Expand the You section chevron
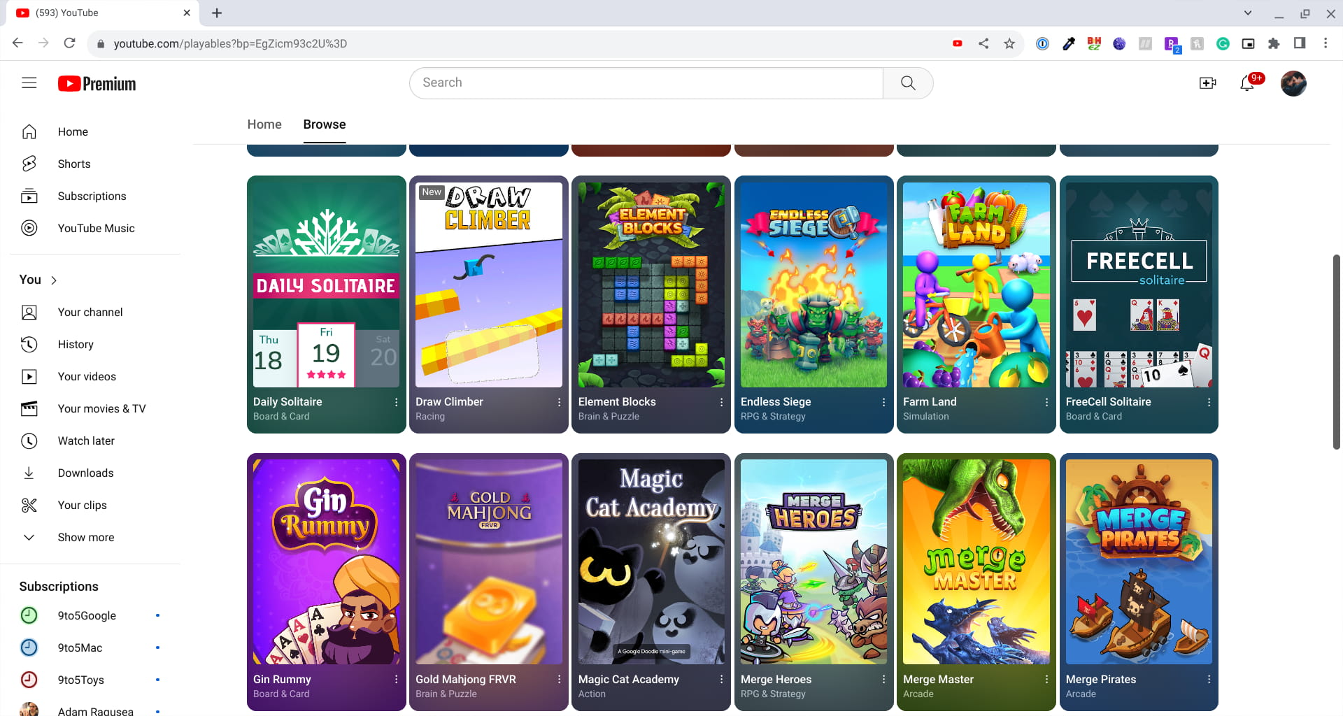 53,280
